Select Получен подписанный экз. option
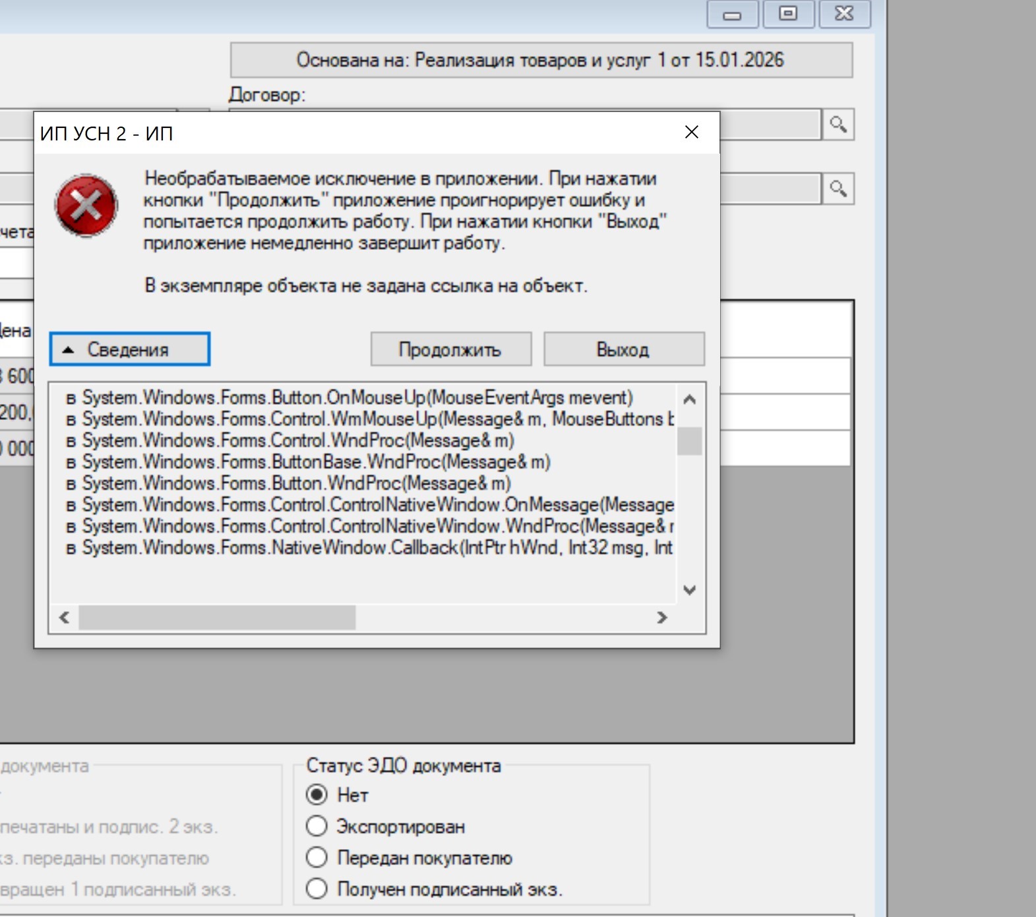 point(317,889)
